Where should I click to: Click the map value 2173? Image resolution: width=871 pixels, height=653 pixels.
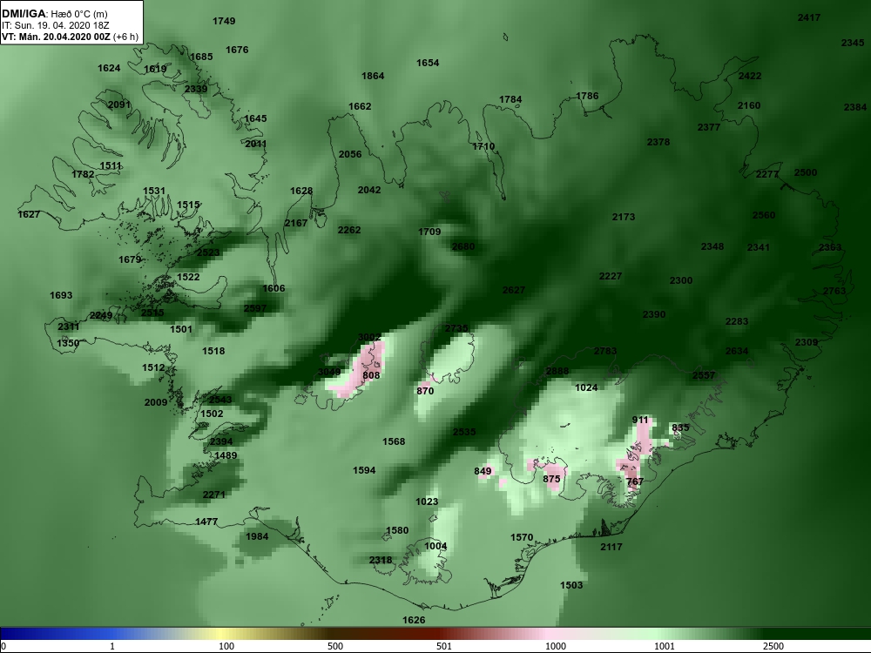coord(624,217)
